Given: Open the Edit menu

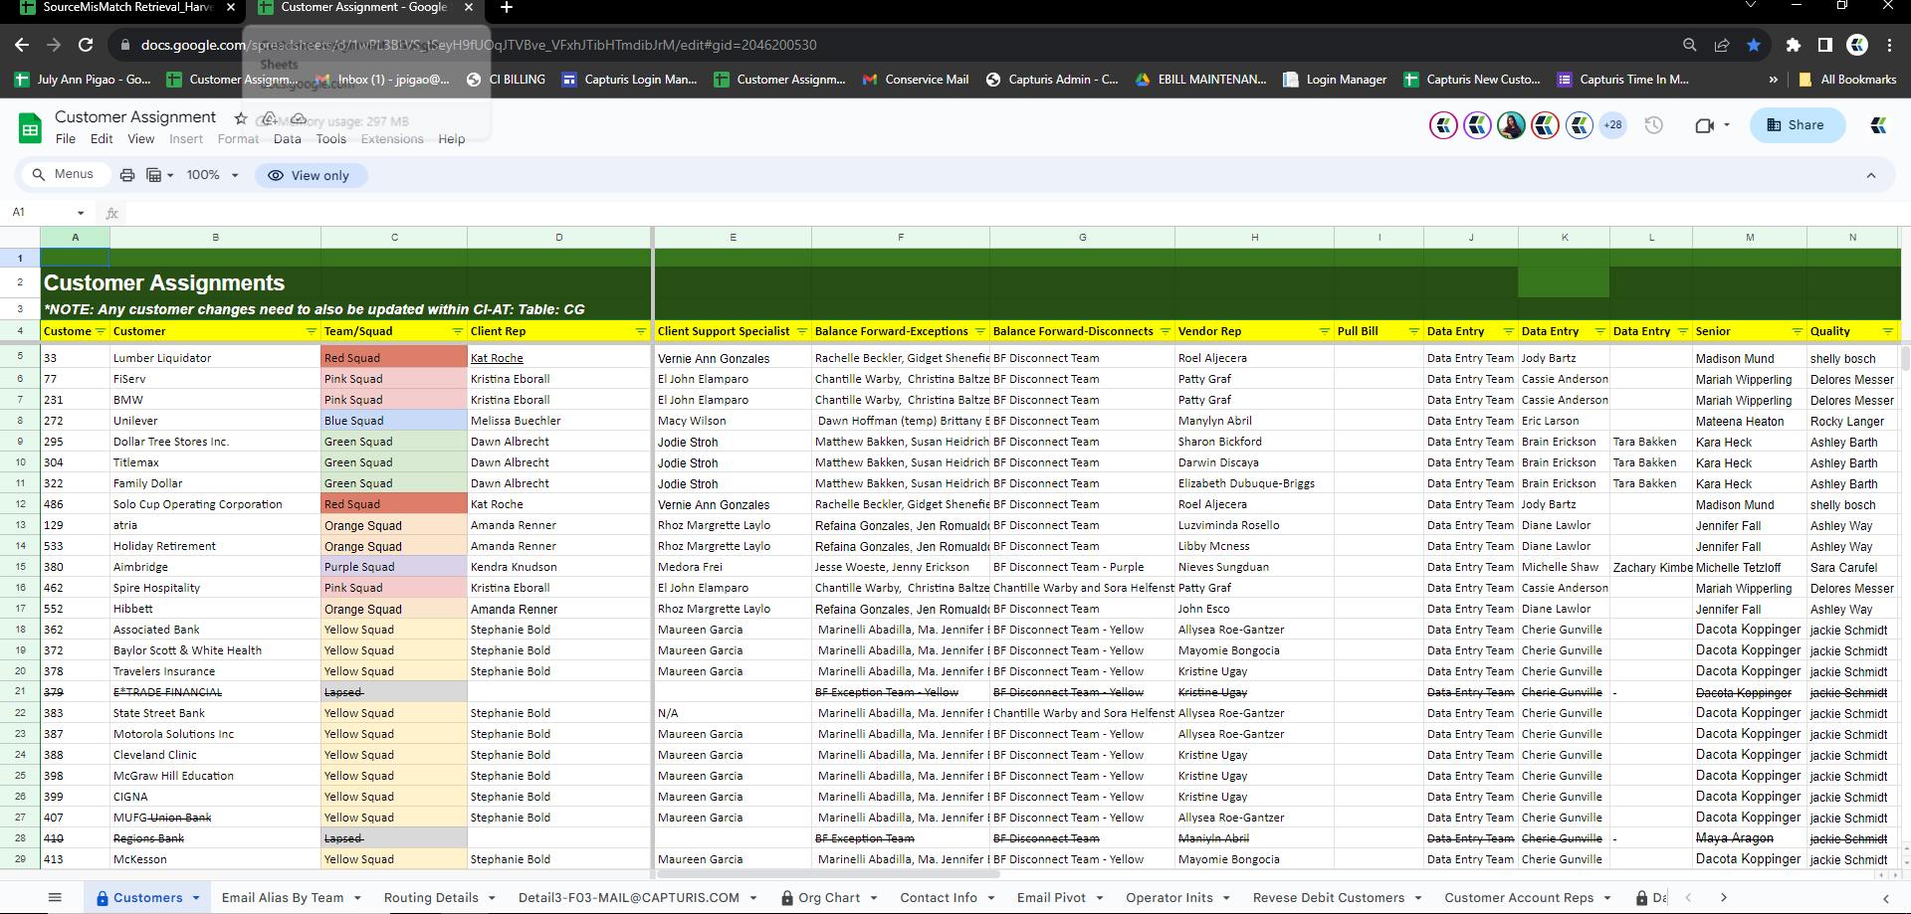Looking at the screenshot, I should pos(102,139).
